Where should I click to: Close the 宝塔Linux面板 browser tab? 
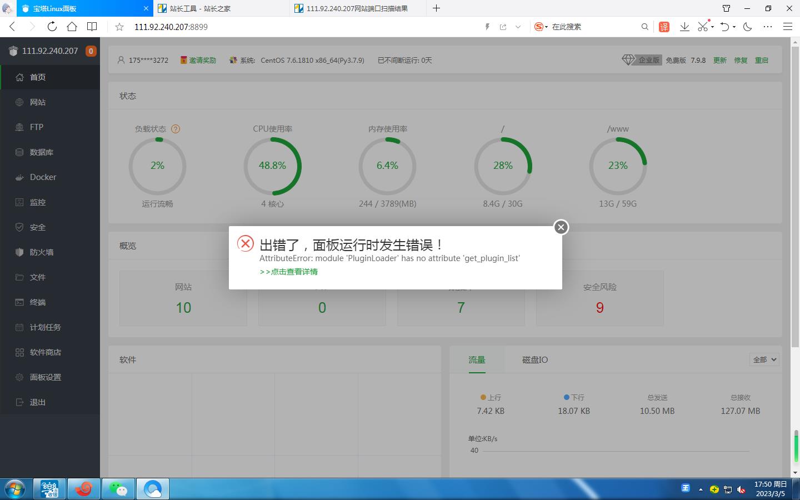147,8
